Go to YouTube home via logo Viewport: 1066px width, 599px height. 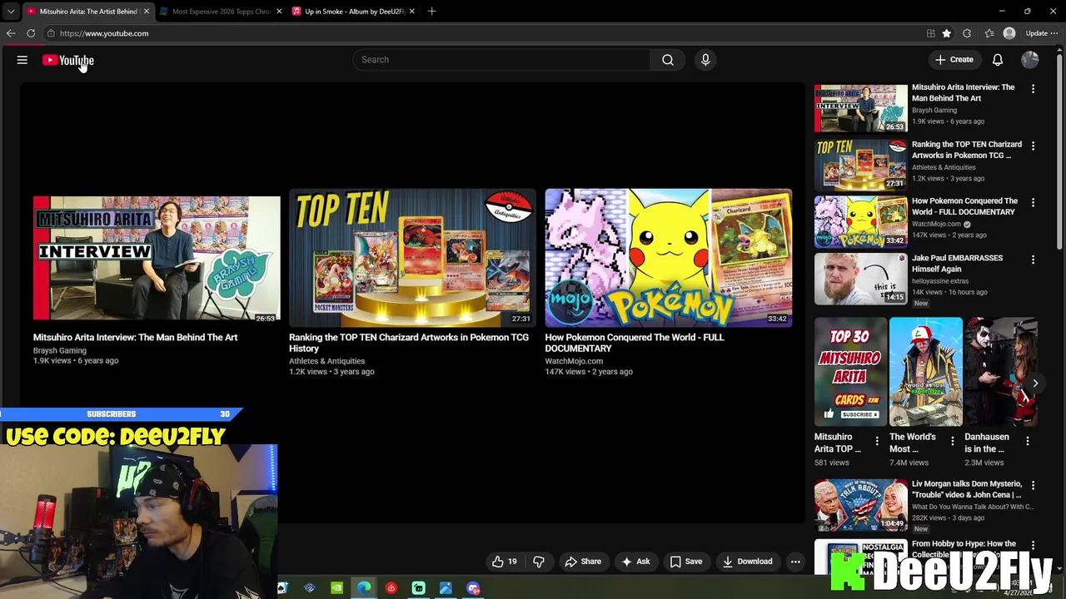pyautogui.click(x=68, y=60)
